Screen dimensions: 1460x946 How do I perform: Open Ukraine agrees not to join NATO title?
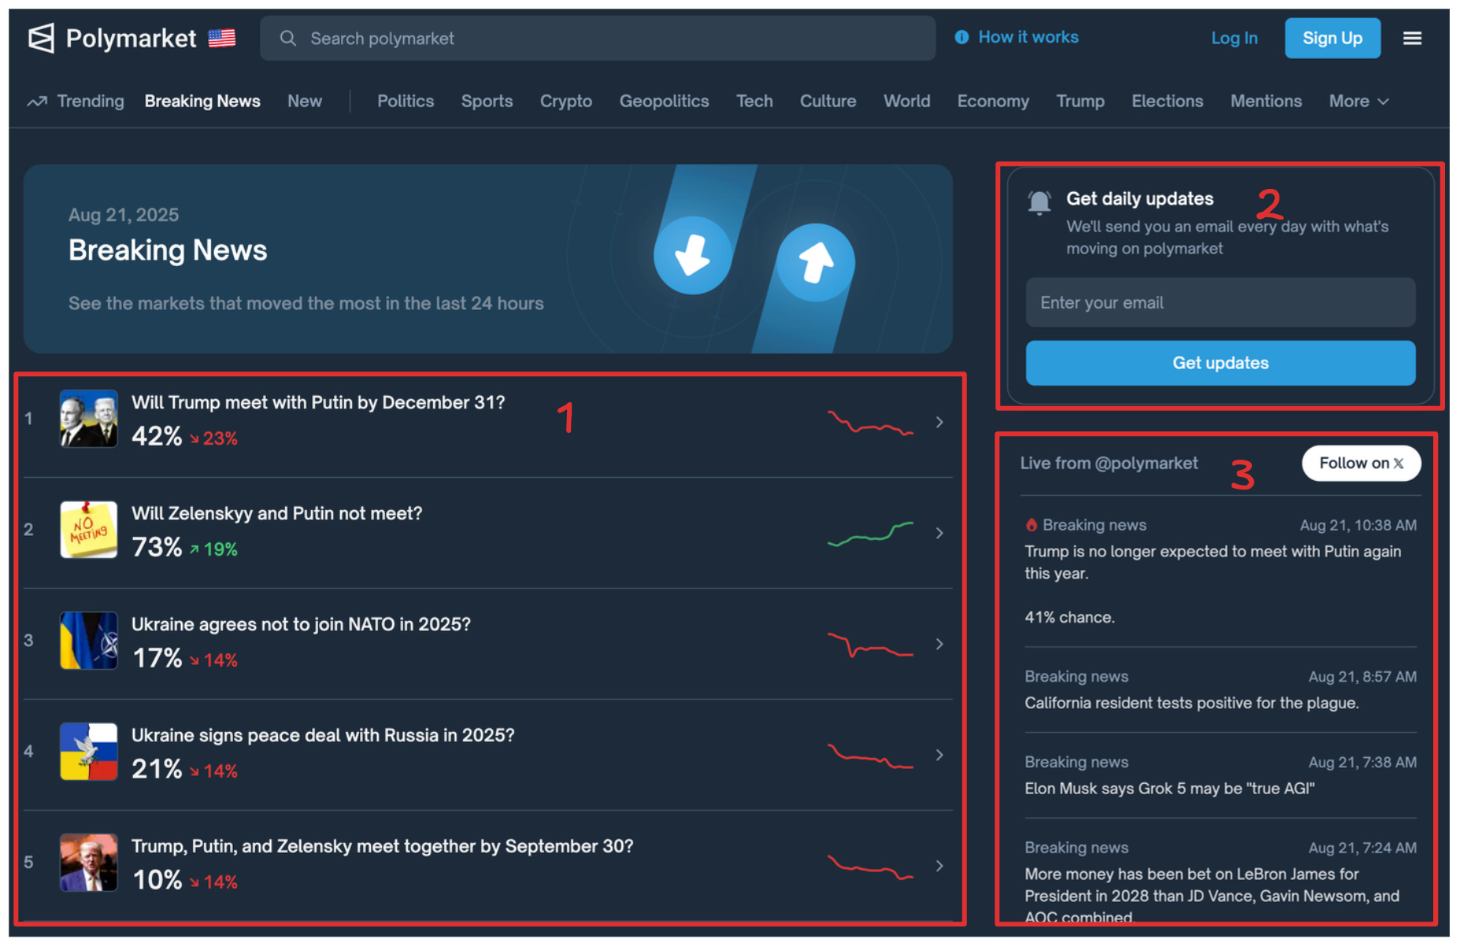click(301, 624)
